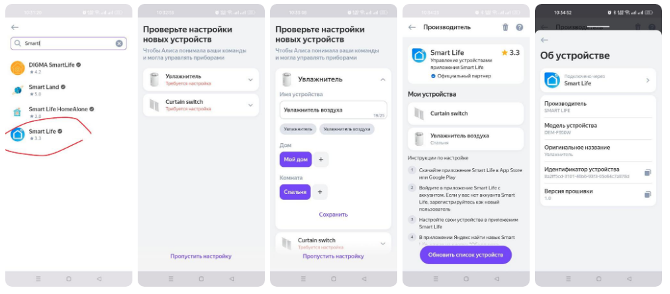Expand Увлажнитель settings requiring setup

[201, 79]
